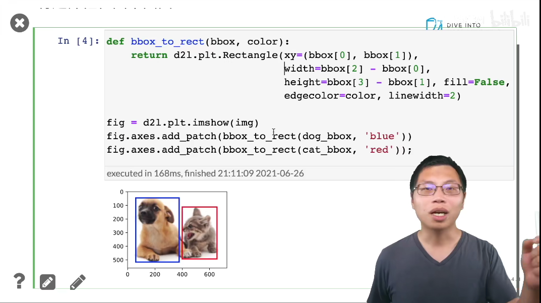Screen dimensions: 541x303
Task: Click the return d2l.plt.Rectangle line
Action: pos(275,55)
